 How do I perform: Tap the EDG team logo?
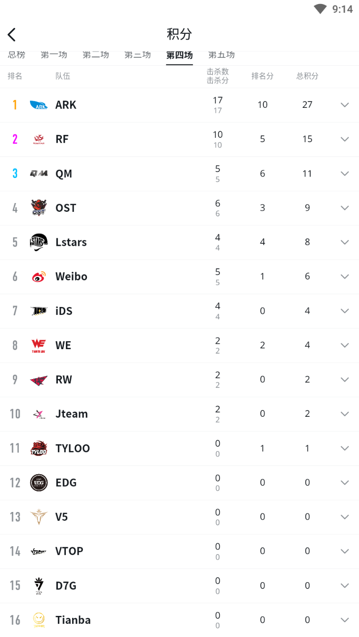click(39, 483)
